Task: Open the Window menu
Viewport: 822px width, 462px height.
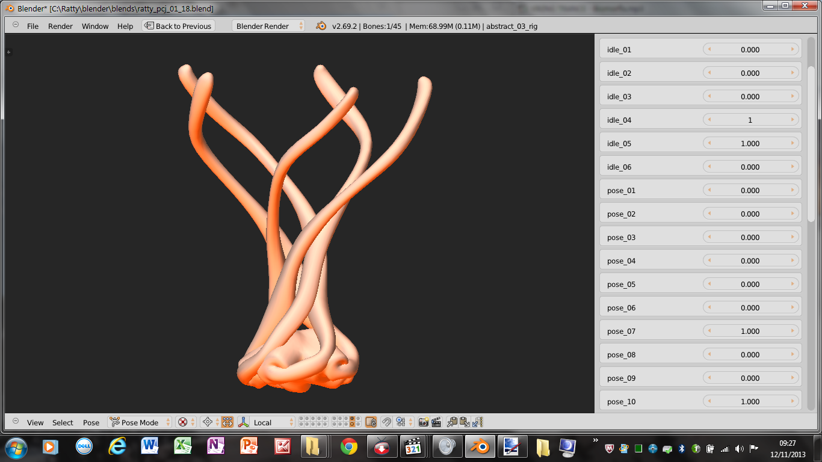Action: click(x=95, y=26)
